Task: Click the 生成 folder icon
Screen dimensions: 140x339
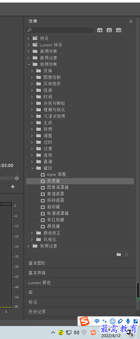Action: pyautogui.click(x=39, y=123)
